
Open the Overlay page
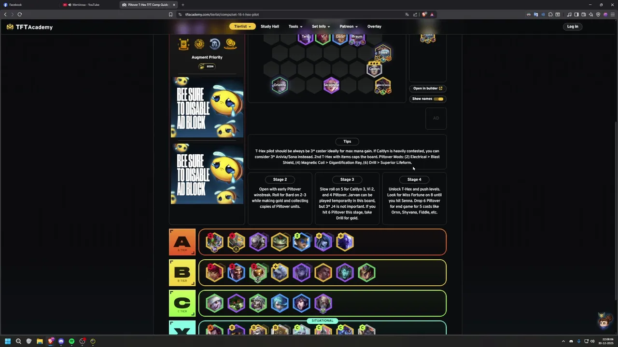click(374, 27)
